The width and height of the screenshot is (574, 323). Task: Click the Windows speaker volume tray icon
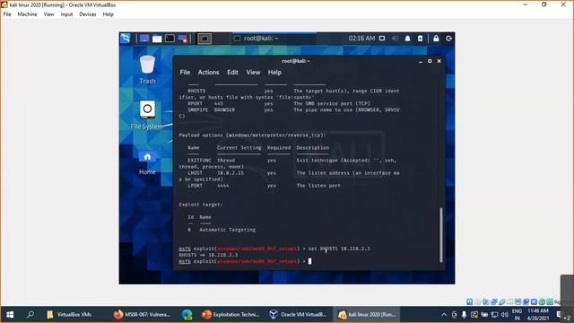(505, 315)
